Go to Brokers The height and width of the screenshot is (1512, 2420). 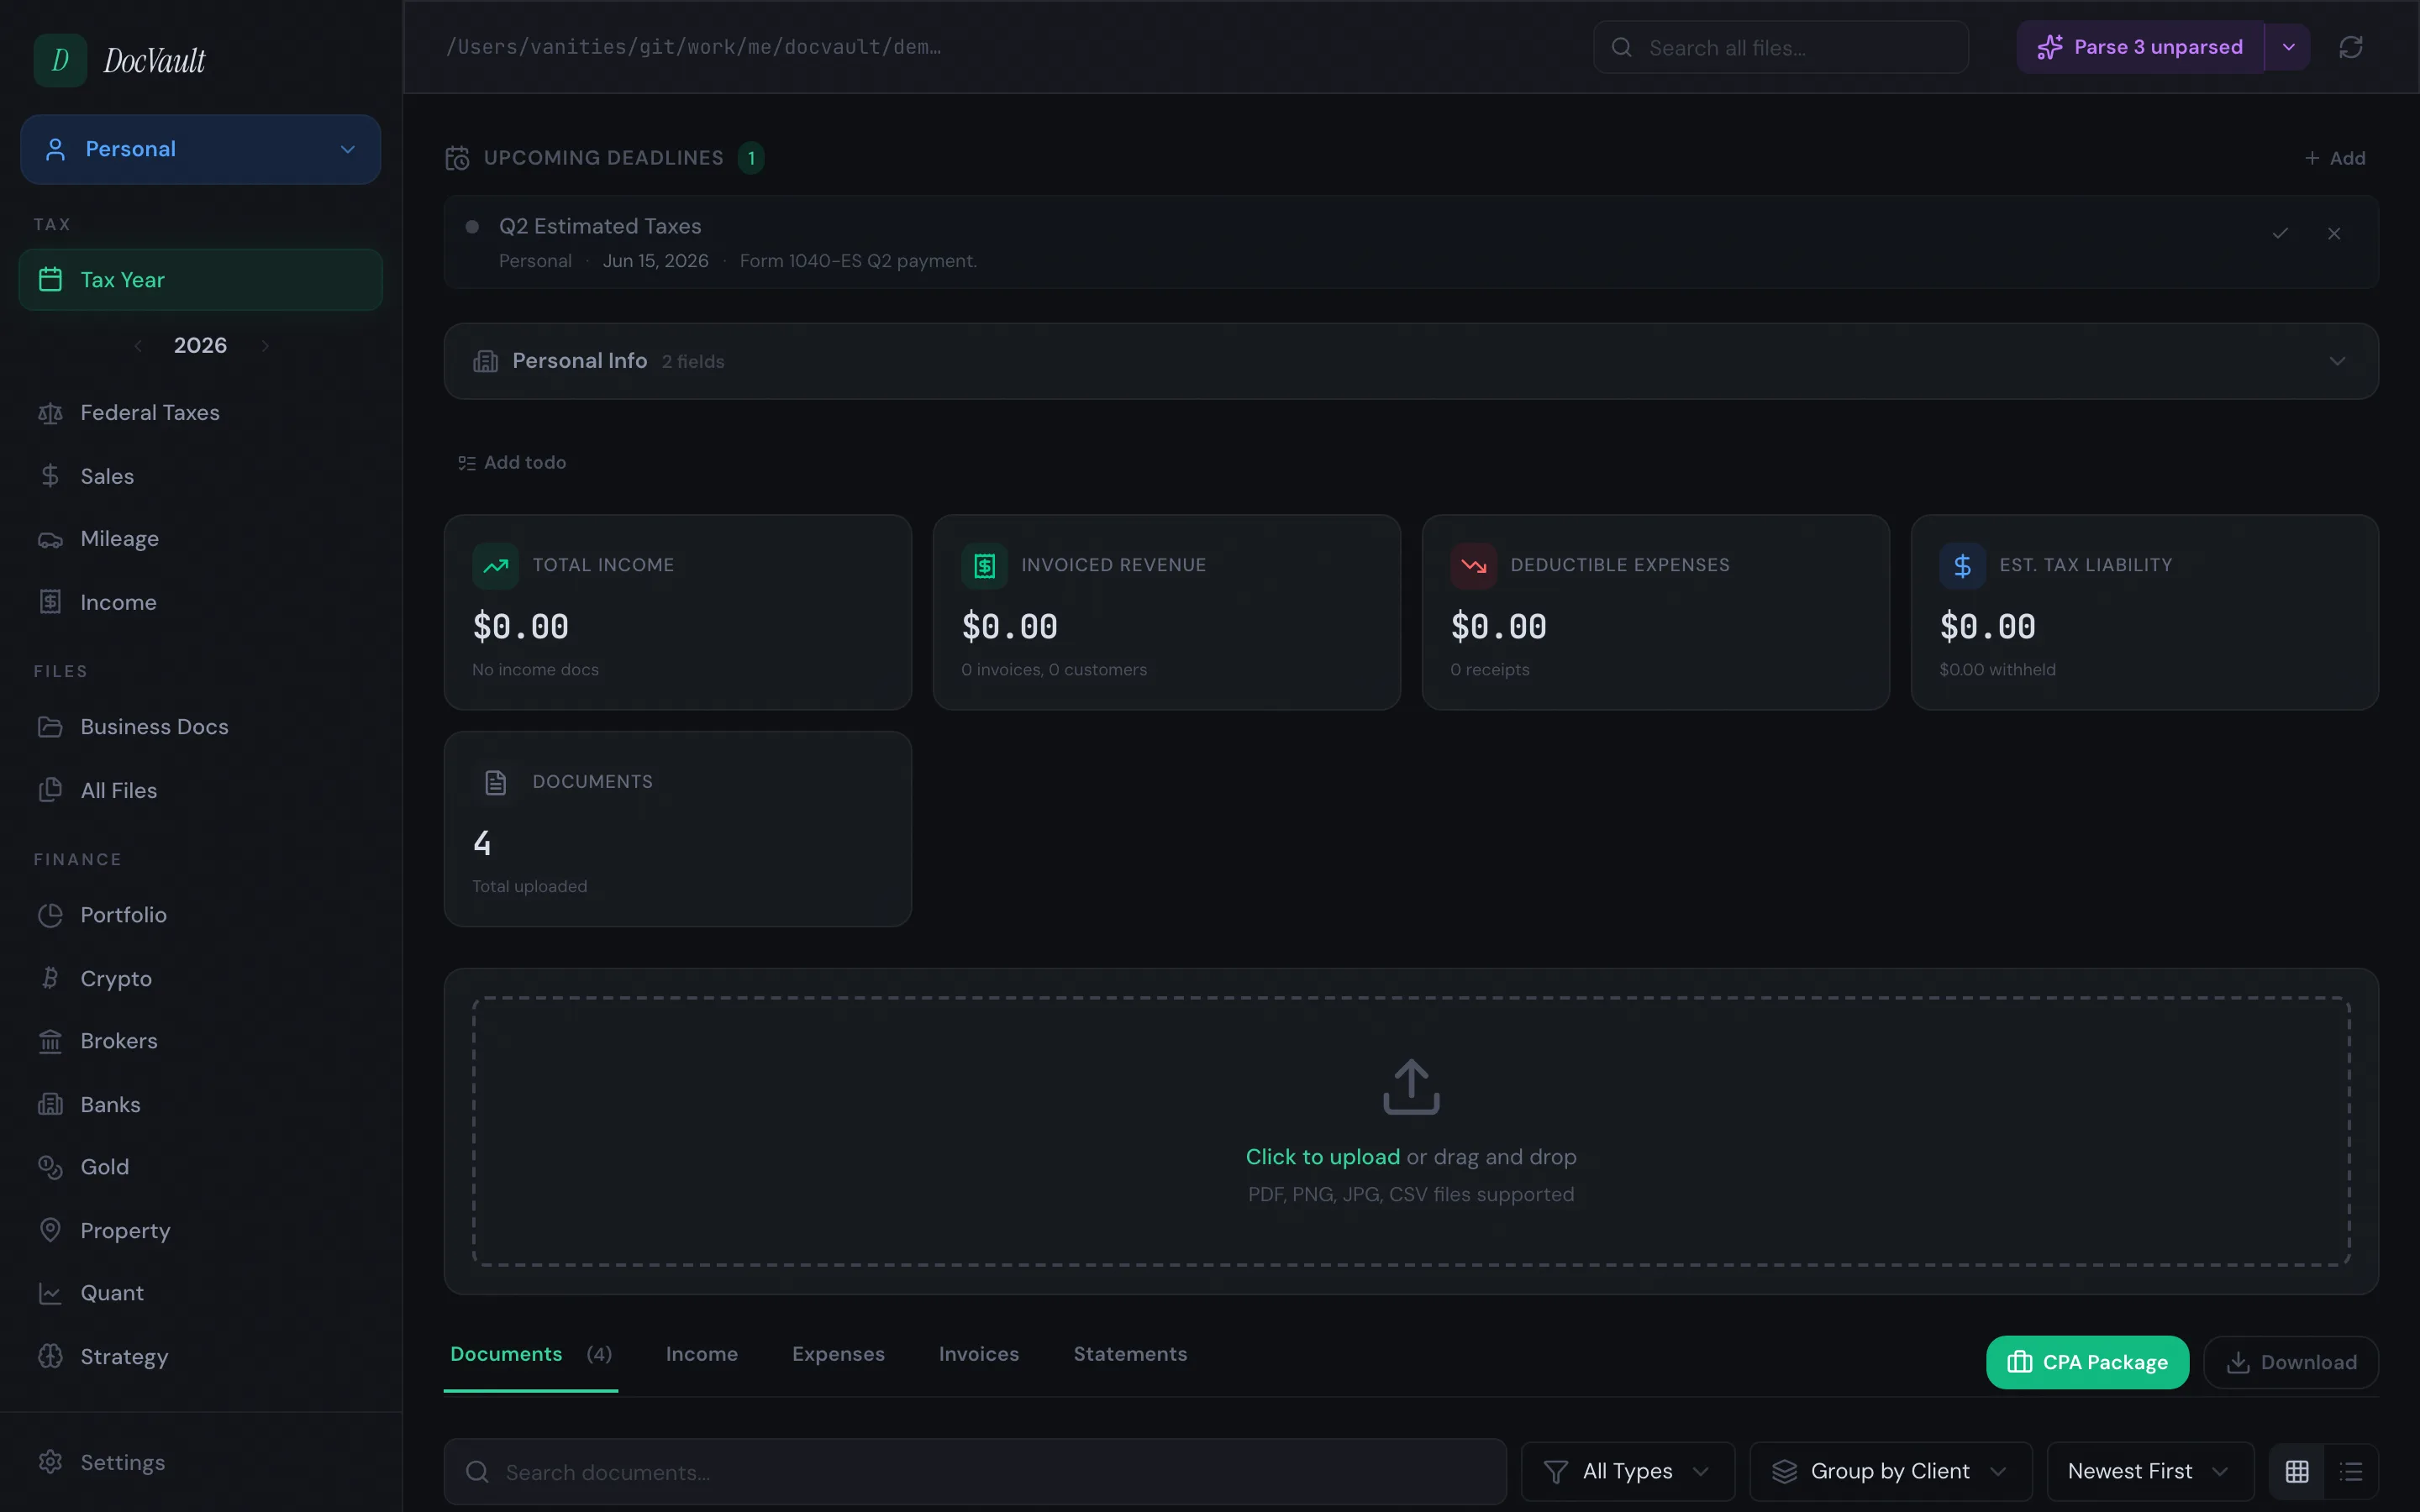coord(200,1041)
